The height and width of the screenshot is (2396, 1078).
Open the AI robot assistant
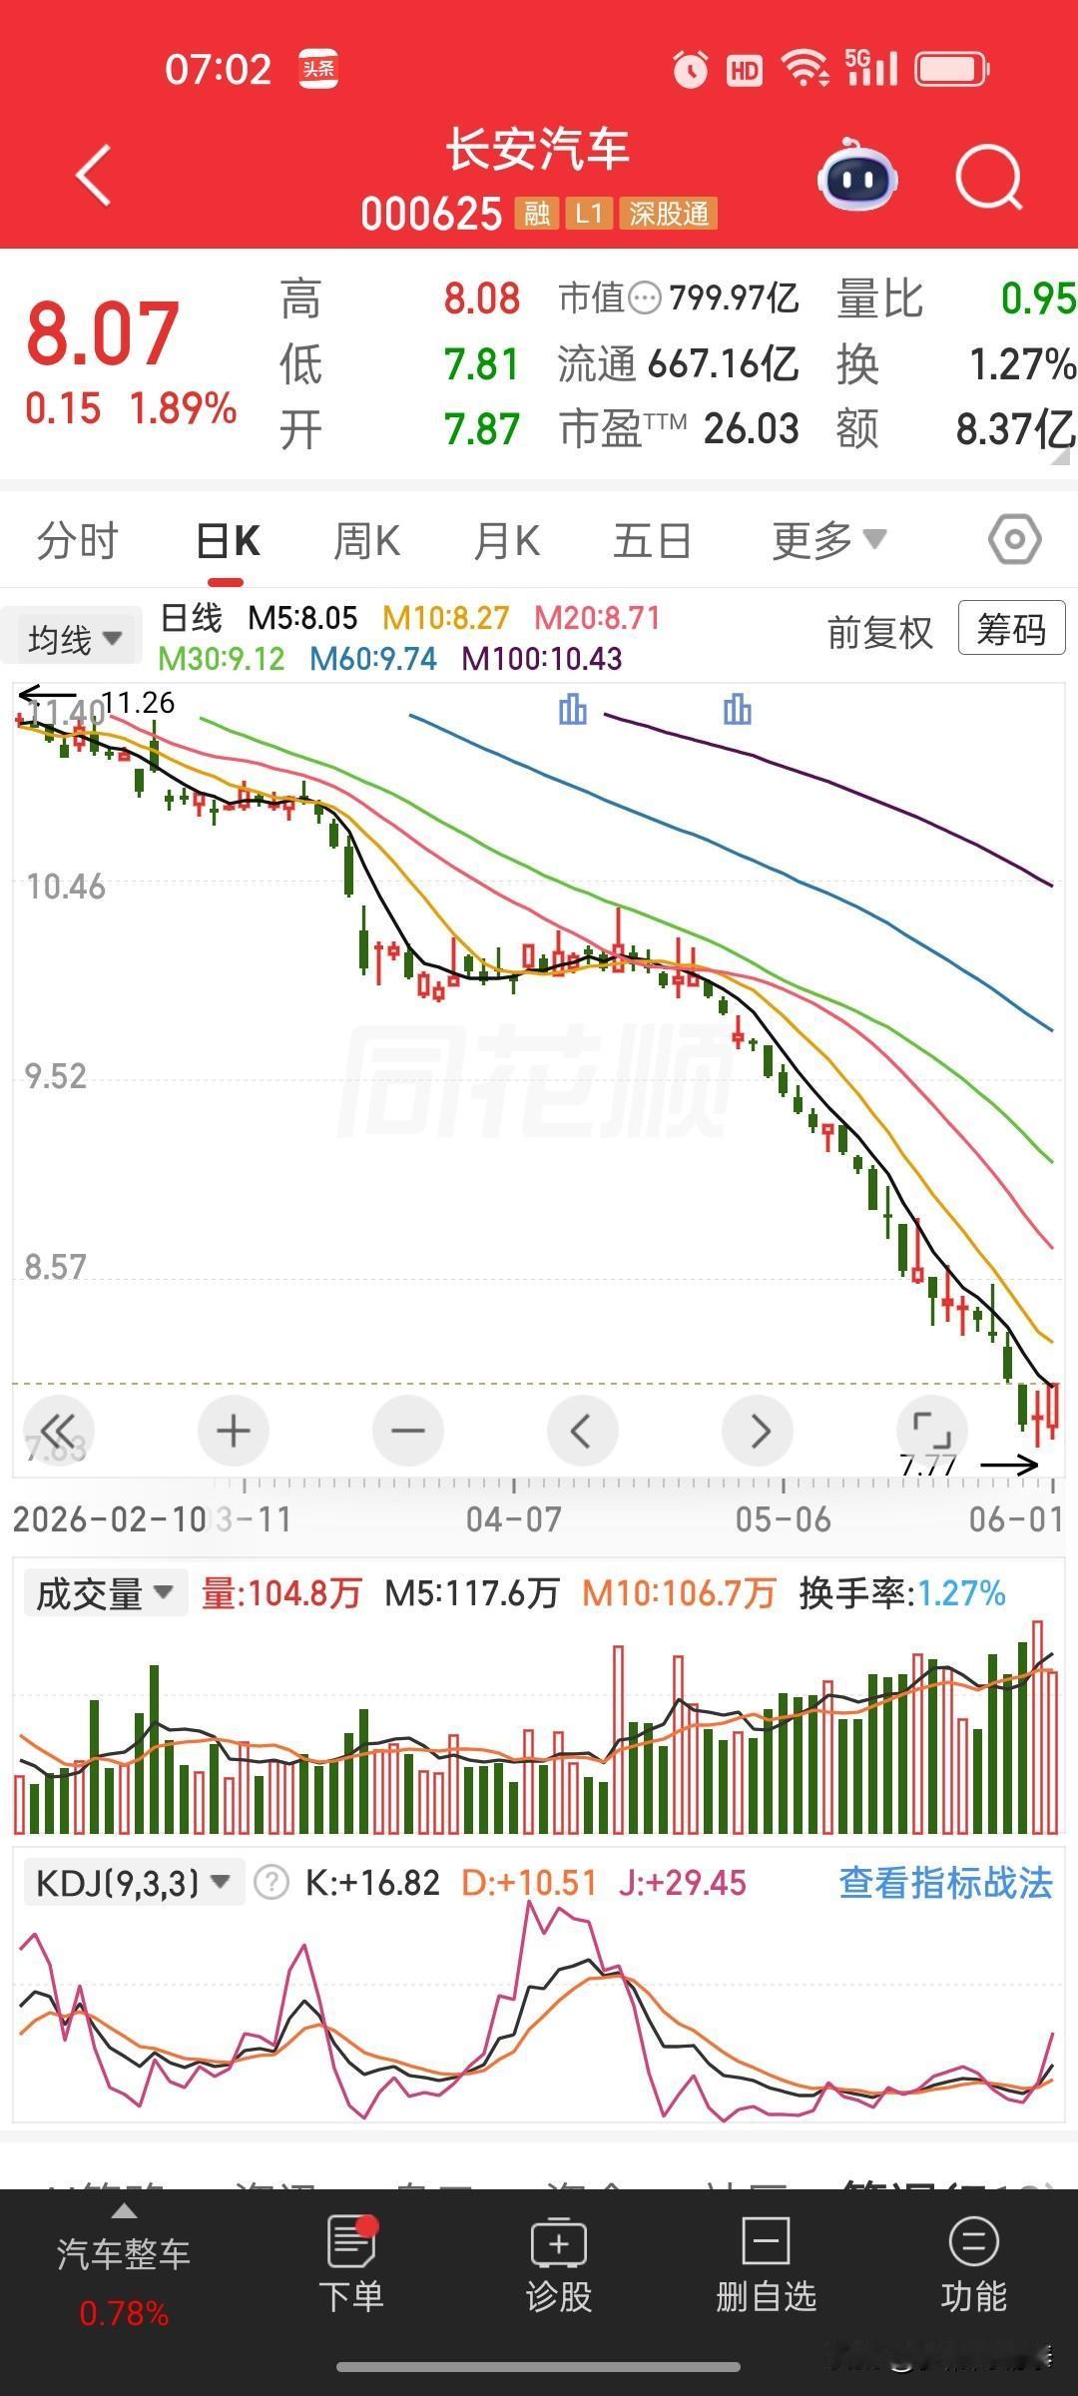pos(857,176)
